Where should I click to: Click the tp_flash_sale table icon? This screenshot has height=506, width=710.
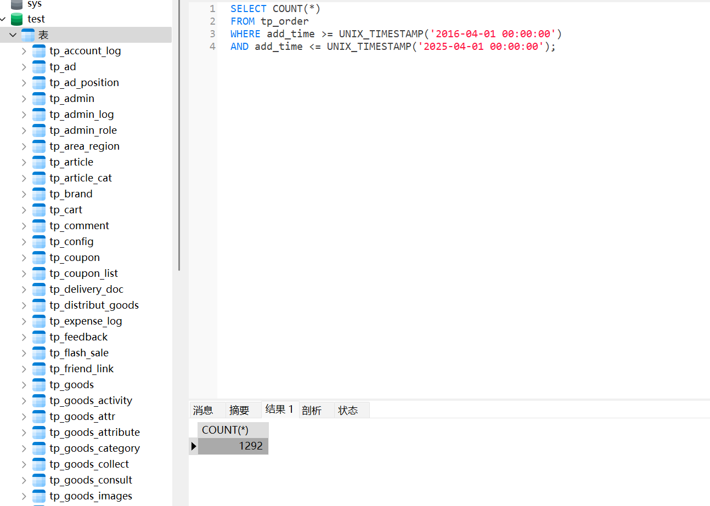point(39,353)
